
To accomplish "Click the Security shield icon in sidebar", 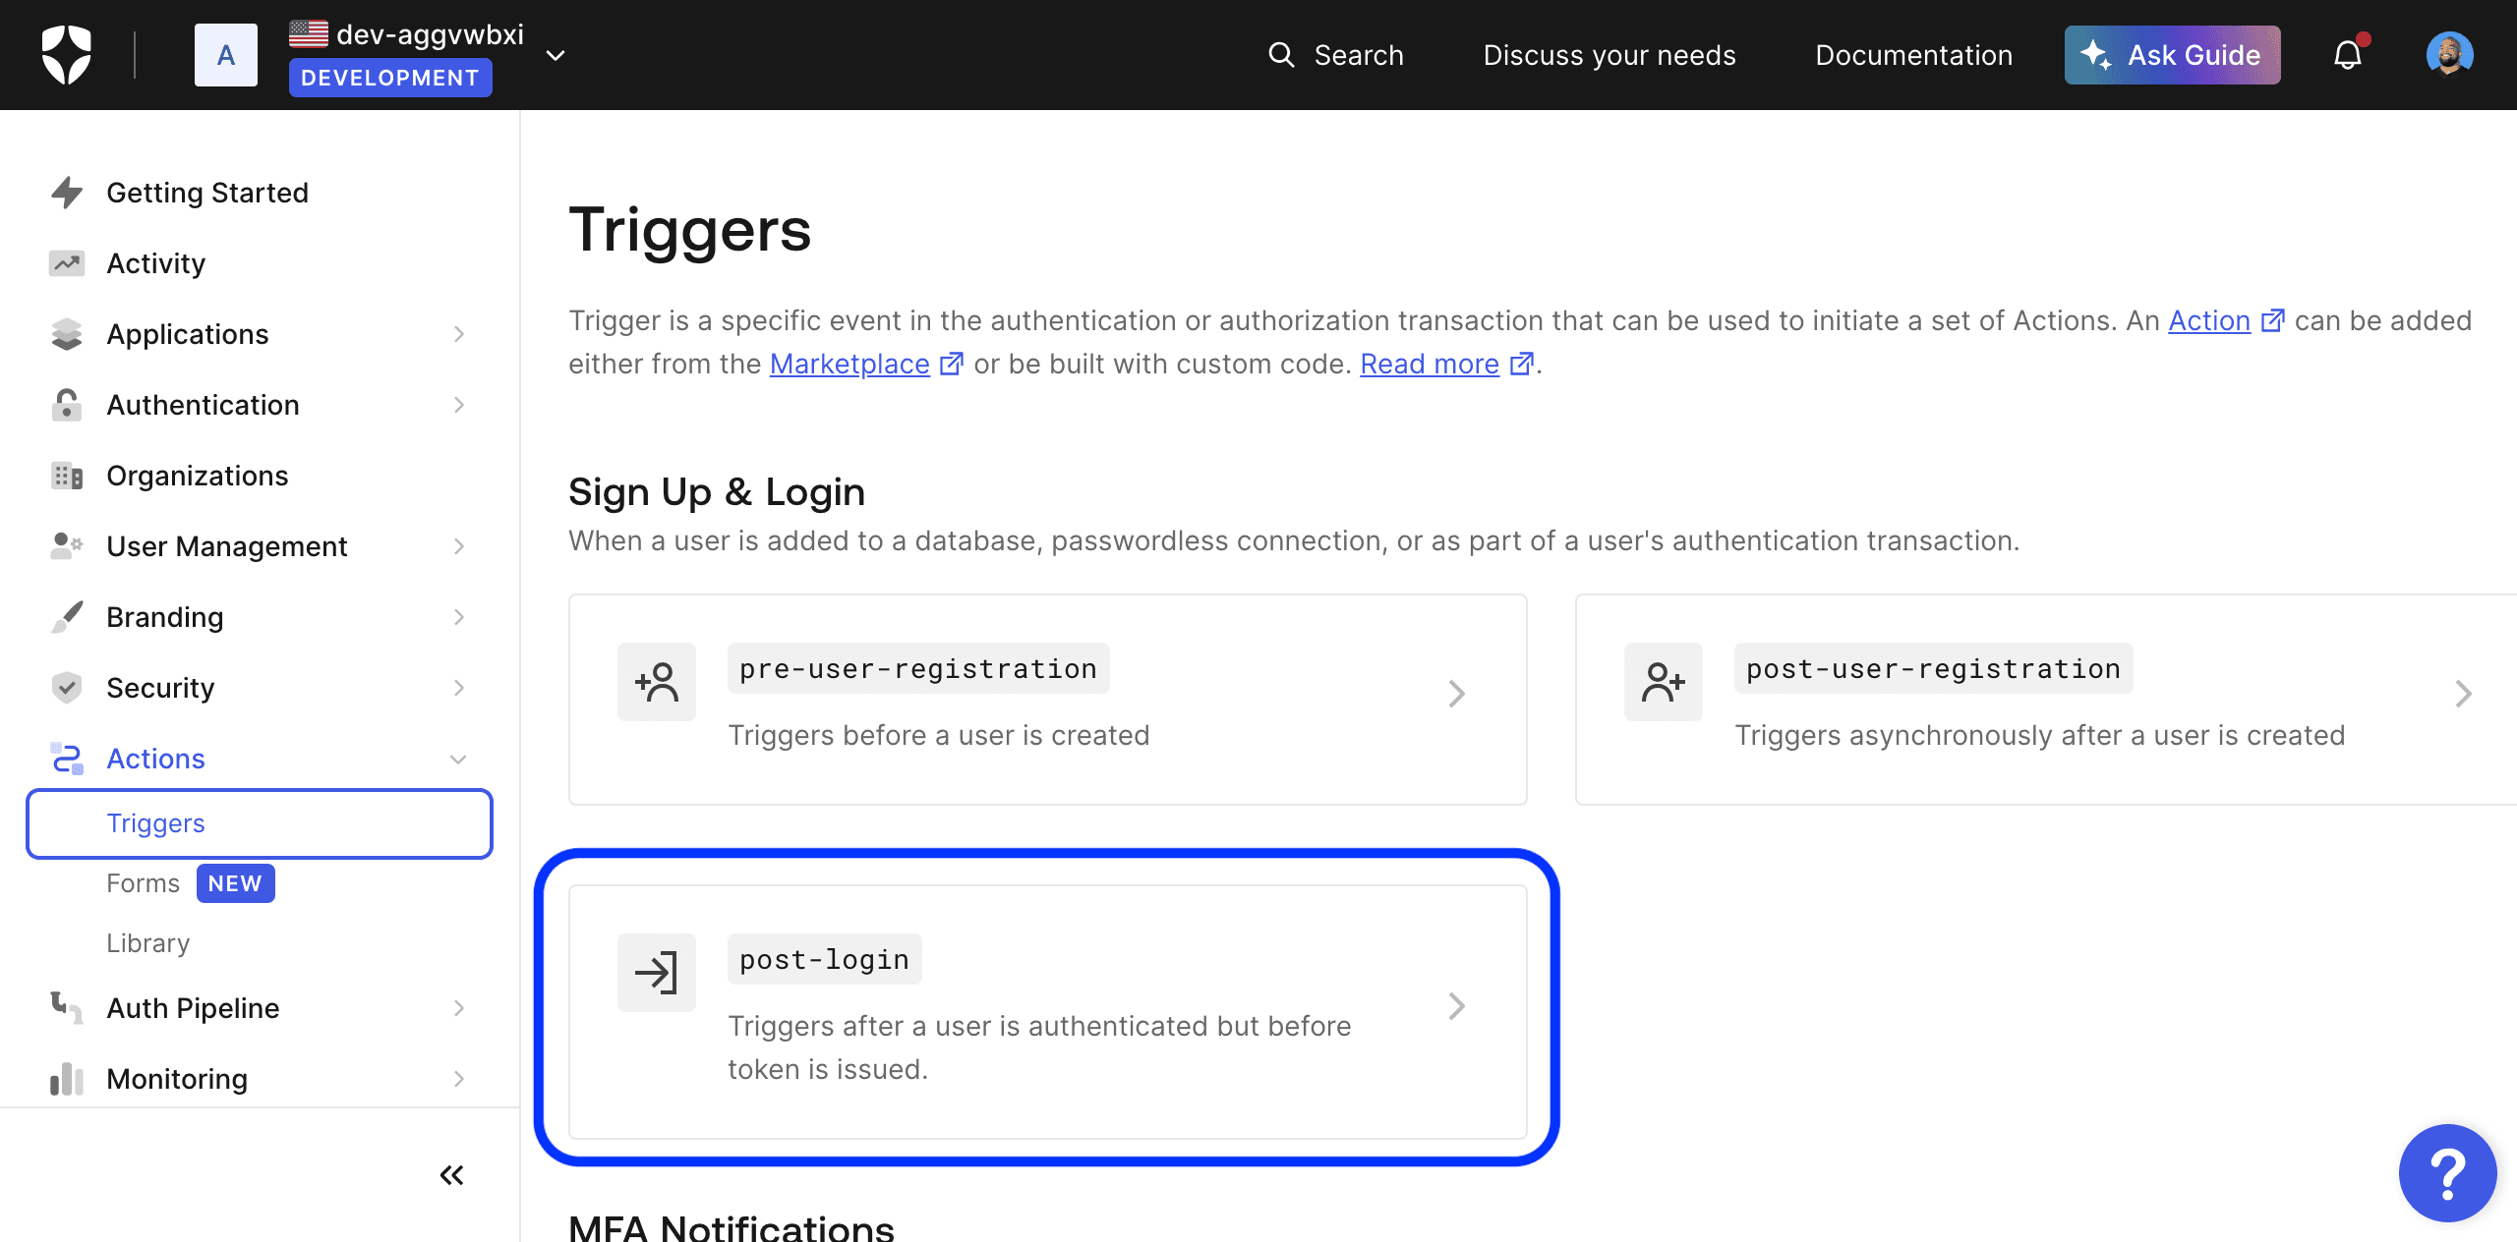I will click(66, 687).
